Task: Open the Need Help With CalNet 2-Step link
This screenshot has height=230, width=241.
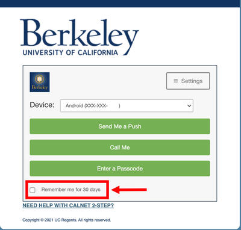Action: point(68,205)
